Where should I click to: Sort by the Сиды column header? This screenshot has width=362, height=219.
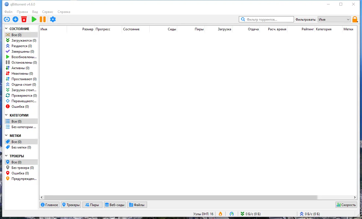click(163, 29)
